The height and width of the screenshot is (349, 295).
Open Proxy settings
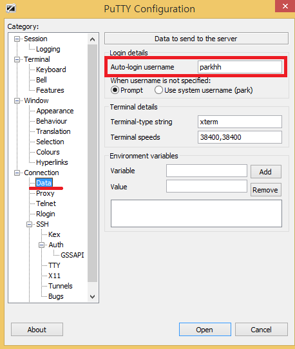point(45,193)
